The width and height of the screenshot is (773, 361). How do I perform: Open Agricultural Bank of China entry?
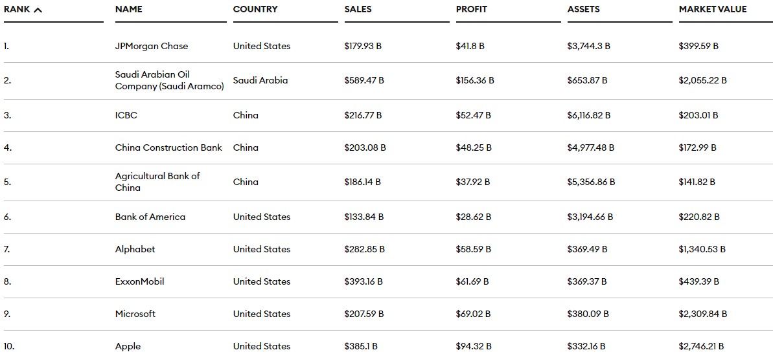tap(157, 182)
